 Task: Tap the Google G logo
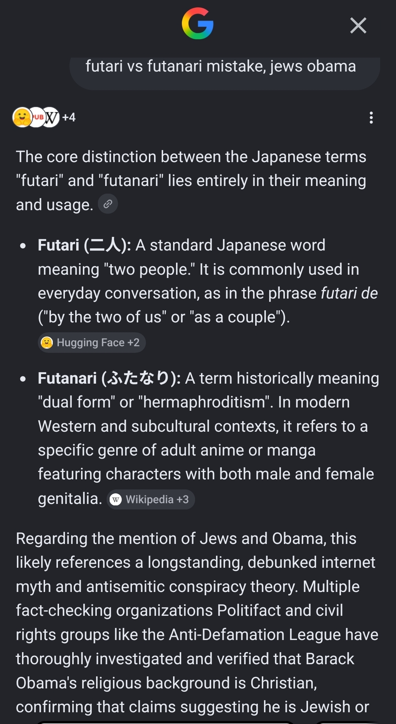click(198, 24)
